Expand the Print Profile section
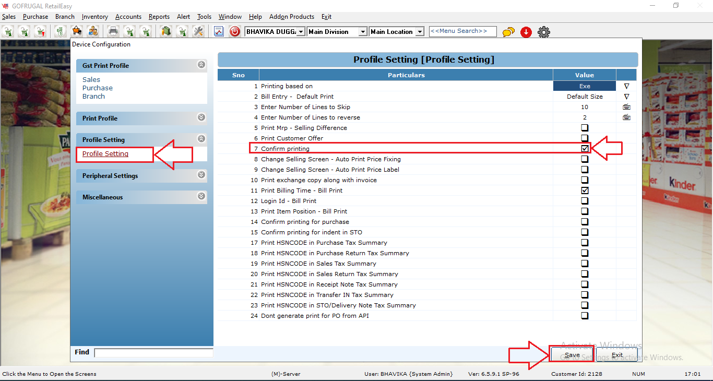 [201, 117]
